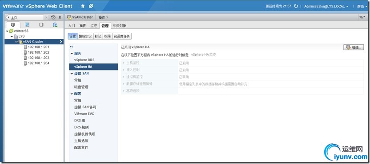Click the forward arrow next to 主页

coord(46,17)
